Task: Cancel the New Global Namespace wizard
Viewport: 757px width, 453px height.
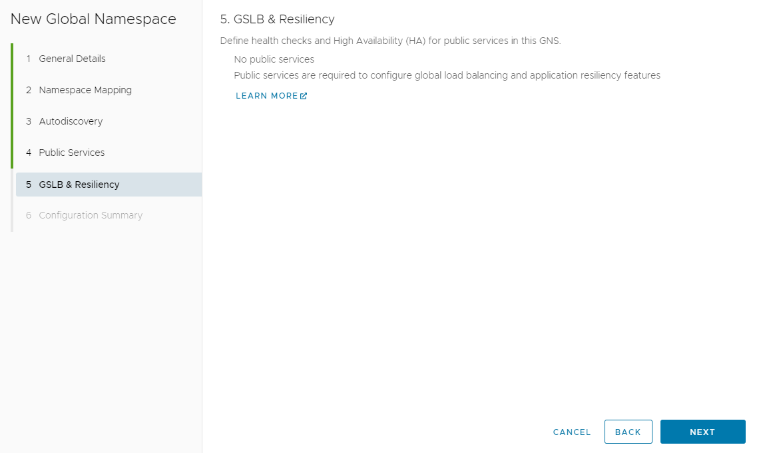Action: click(571, 432)
